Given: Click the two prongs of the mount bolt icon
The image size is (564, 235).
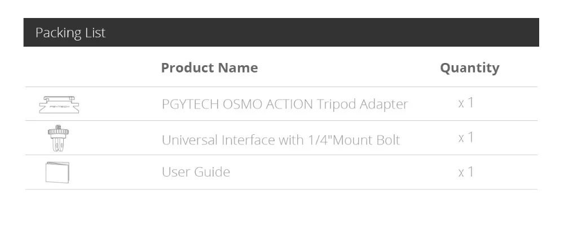Looking at the screenshot, I should click(x=58, y=143).
